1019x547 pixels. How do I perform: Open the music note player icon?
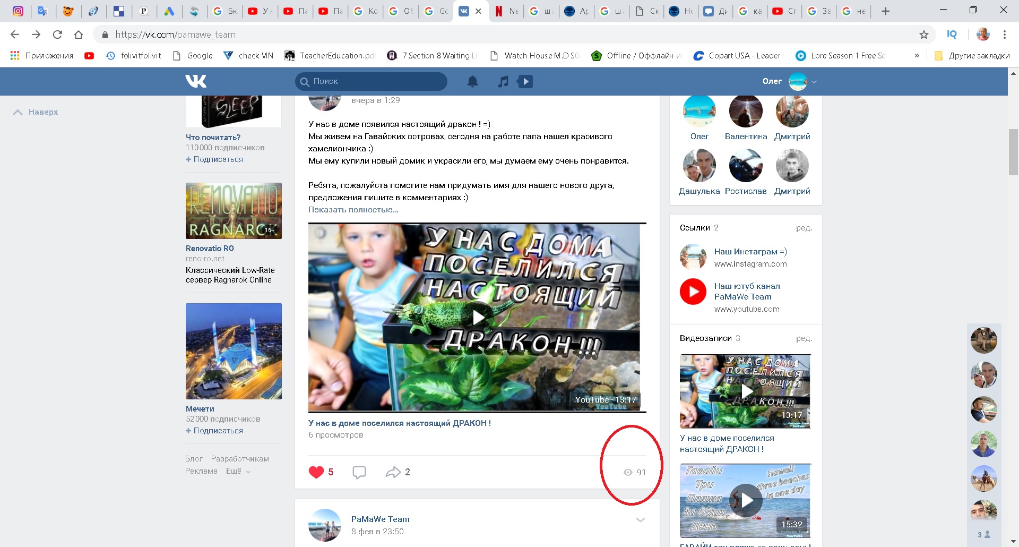(x=503, y=81)
